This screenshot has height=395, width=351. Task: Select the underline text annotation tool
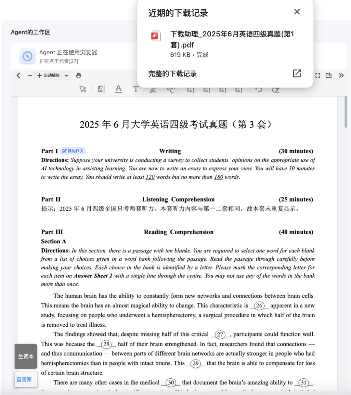click(x=119, y=89)
